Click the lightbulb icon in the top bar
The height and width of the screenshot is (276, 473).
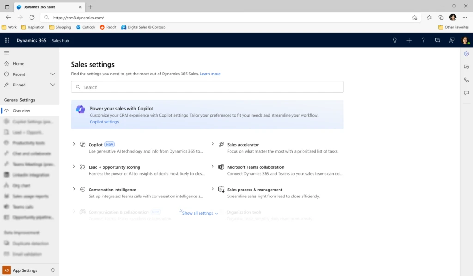point(394,40)
